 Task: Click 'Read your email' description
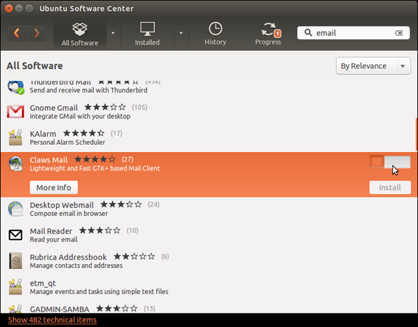[53, 239]
